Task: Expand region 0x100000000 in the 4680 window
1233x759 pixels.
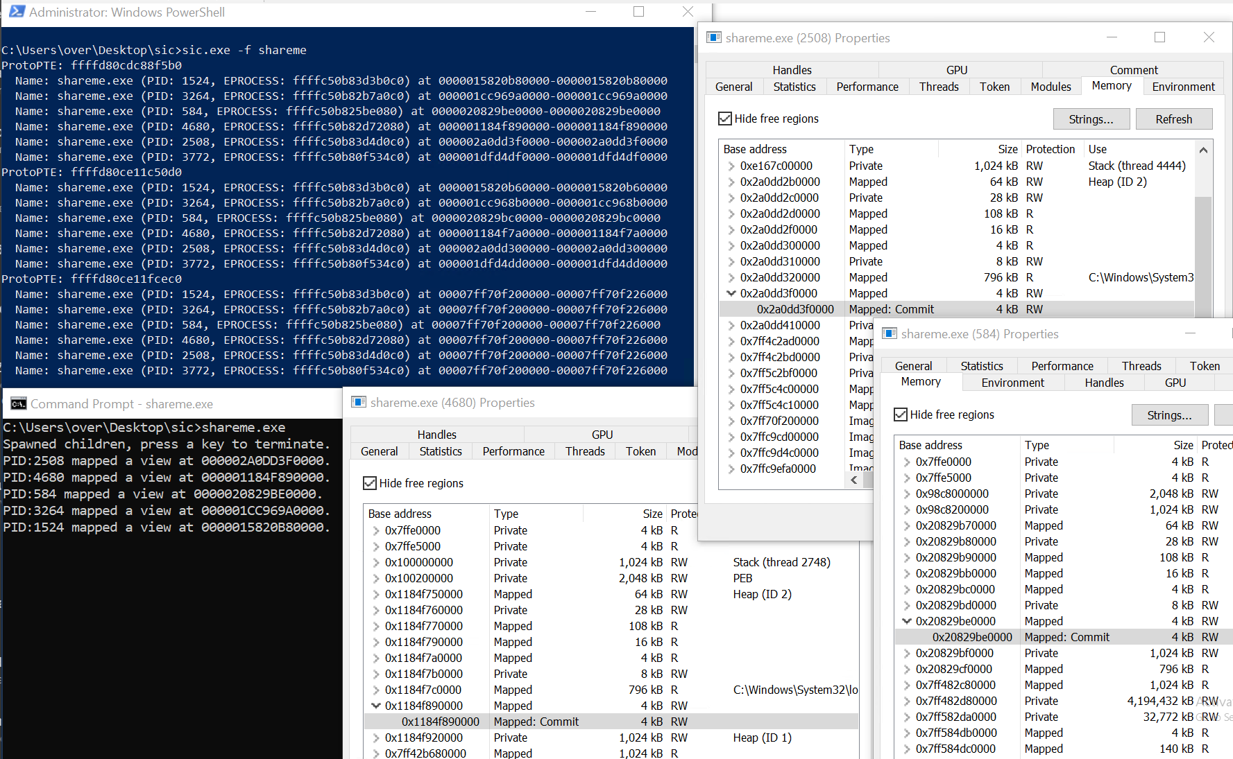Action: tap(375, 562)
